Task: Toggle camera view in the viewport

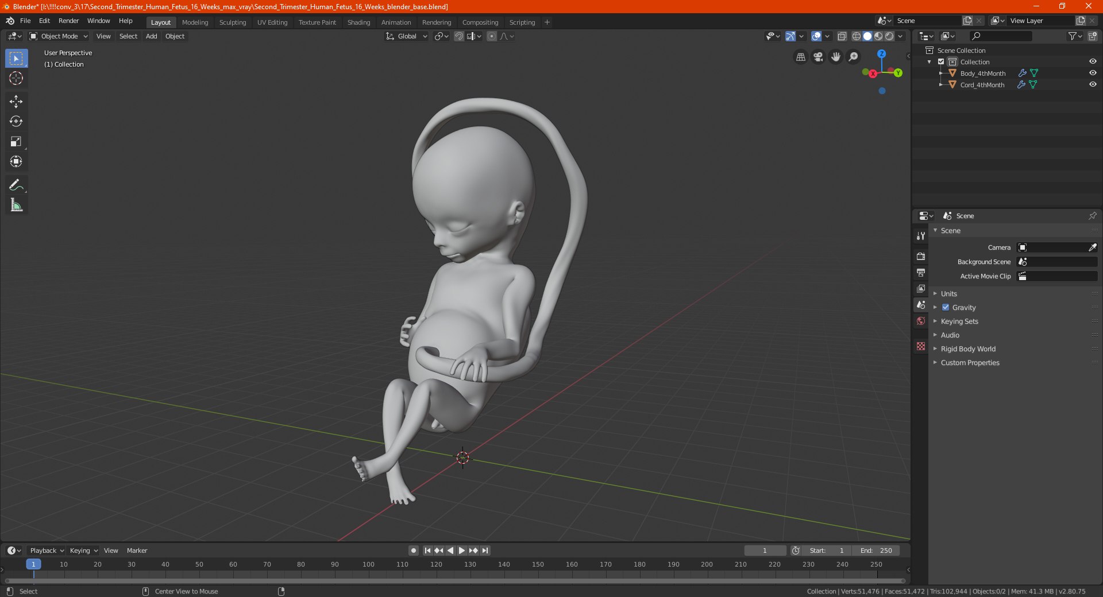Action: pos(818,57)
